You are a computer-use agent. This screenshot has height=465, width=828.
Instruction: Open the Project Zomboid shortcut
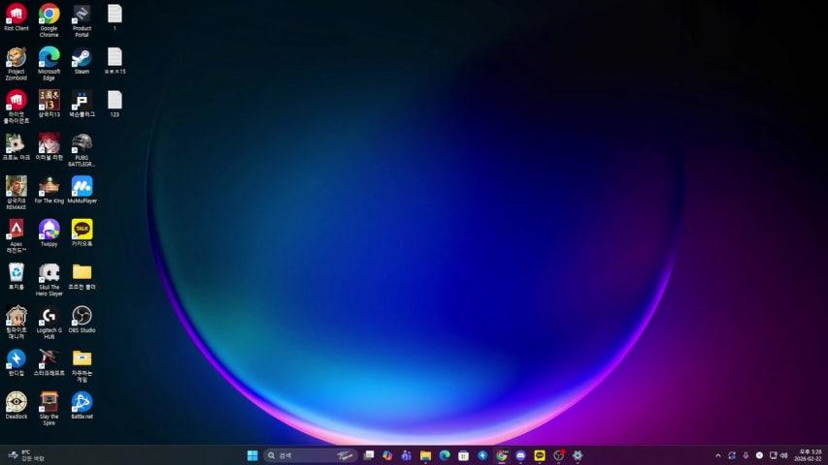coord(17,57)
